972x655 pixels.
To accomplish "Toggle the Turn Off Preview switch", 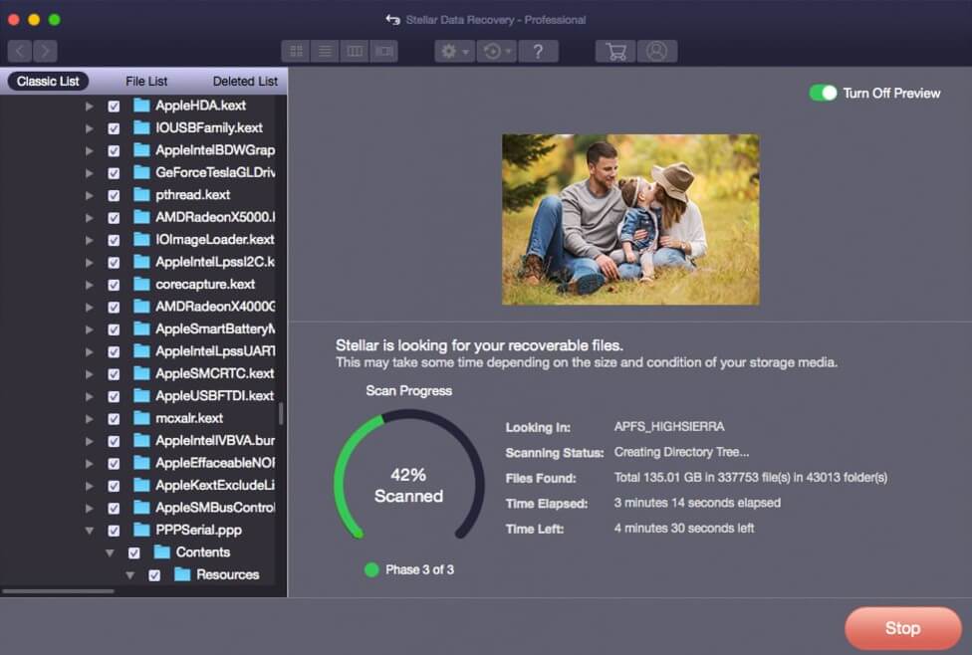I will (824, 93).
